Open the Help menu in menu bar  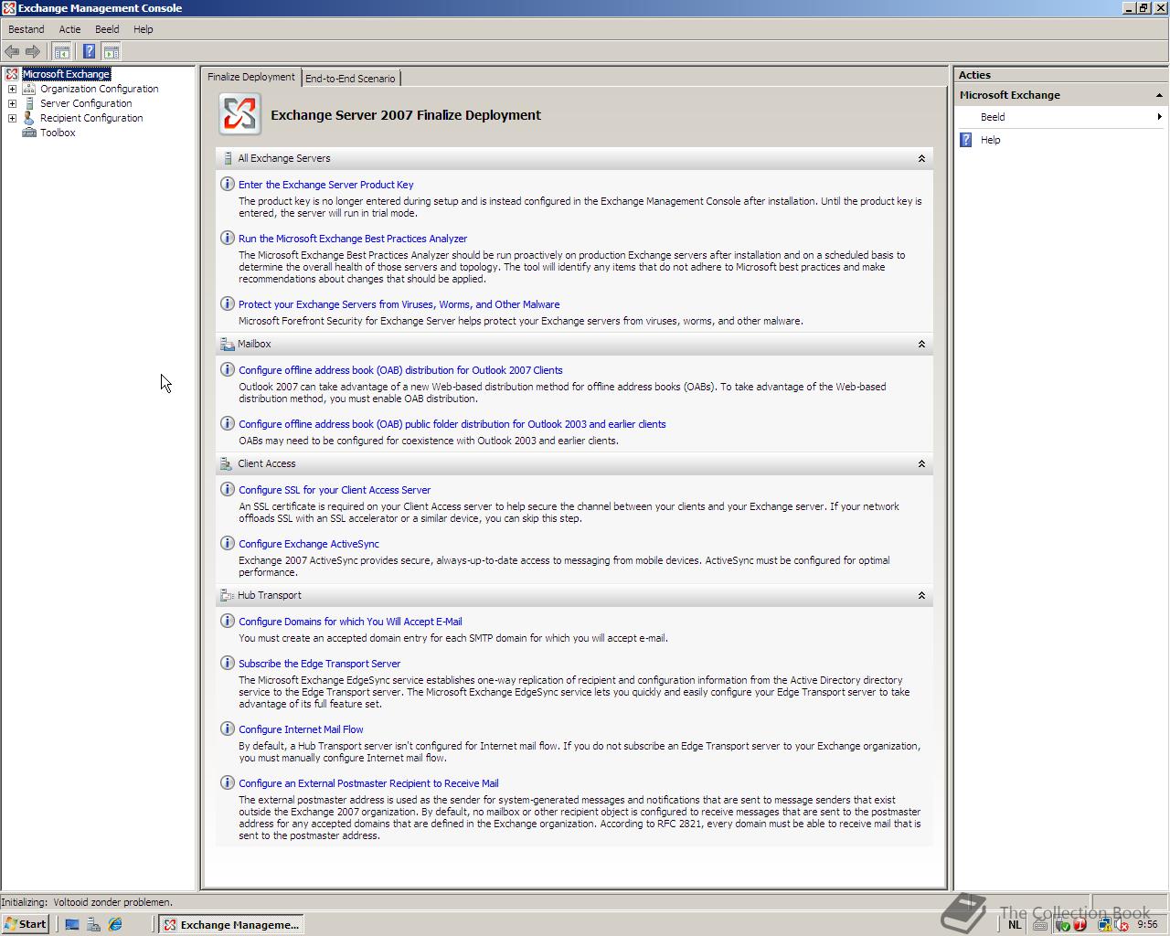(144, 29)
